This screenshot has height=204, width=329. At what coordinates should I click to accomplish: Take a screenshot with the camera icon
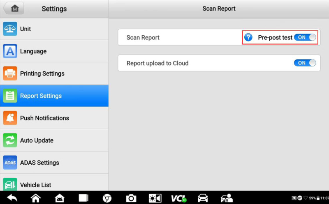point(131,198)
